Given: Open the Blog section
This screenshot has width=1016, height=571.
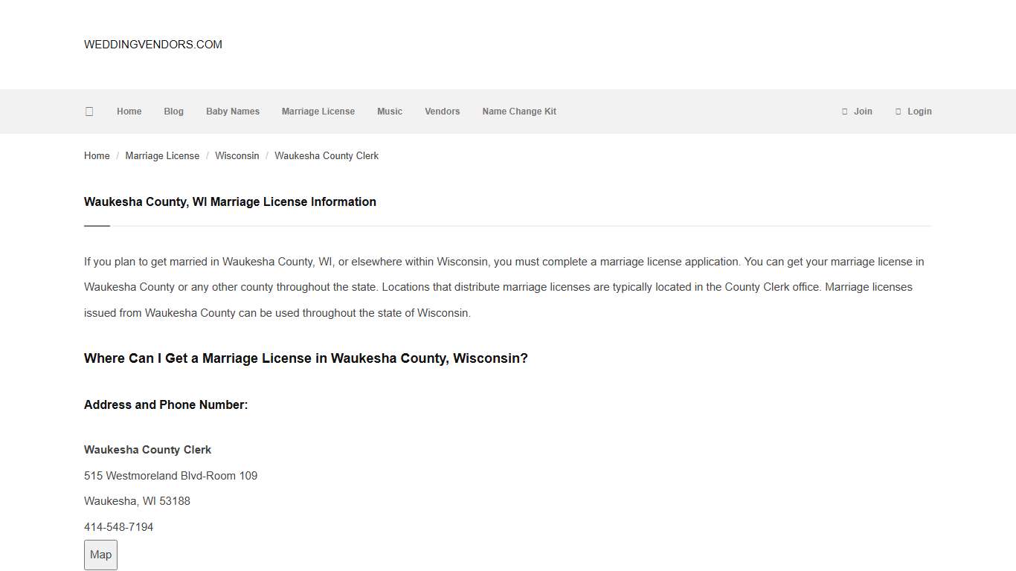Looking at the screenshot, I should click(173, 111).
